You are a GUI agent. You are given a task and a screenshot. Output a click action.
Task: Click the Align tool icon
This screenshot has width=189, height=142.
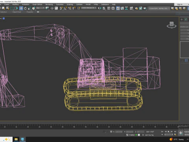point(104,8)
